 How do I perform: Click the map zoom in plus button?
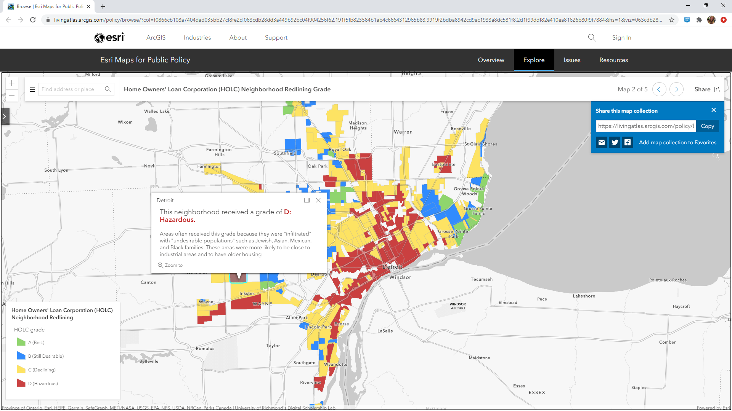coord(12,83)
